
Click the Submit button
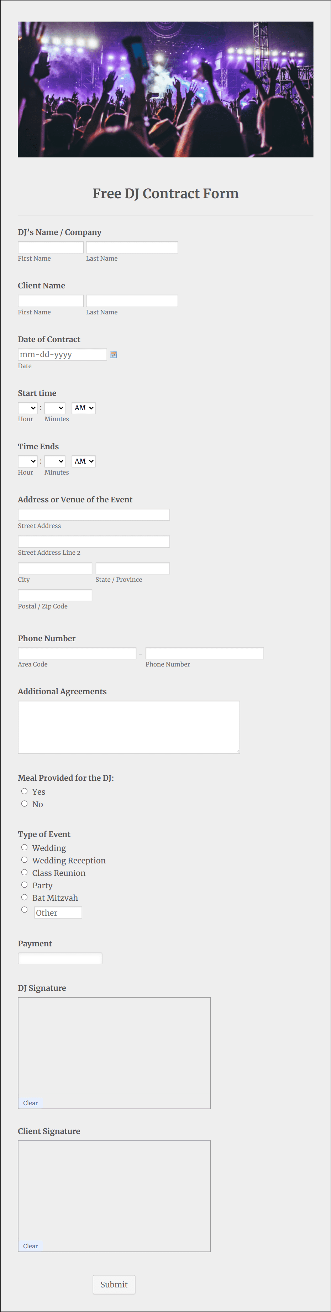[114, 1285]
